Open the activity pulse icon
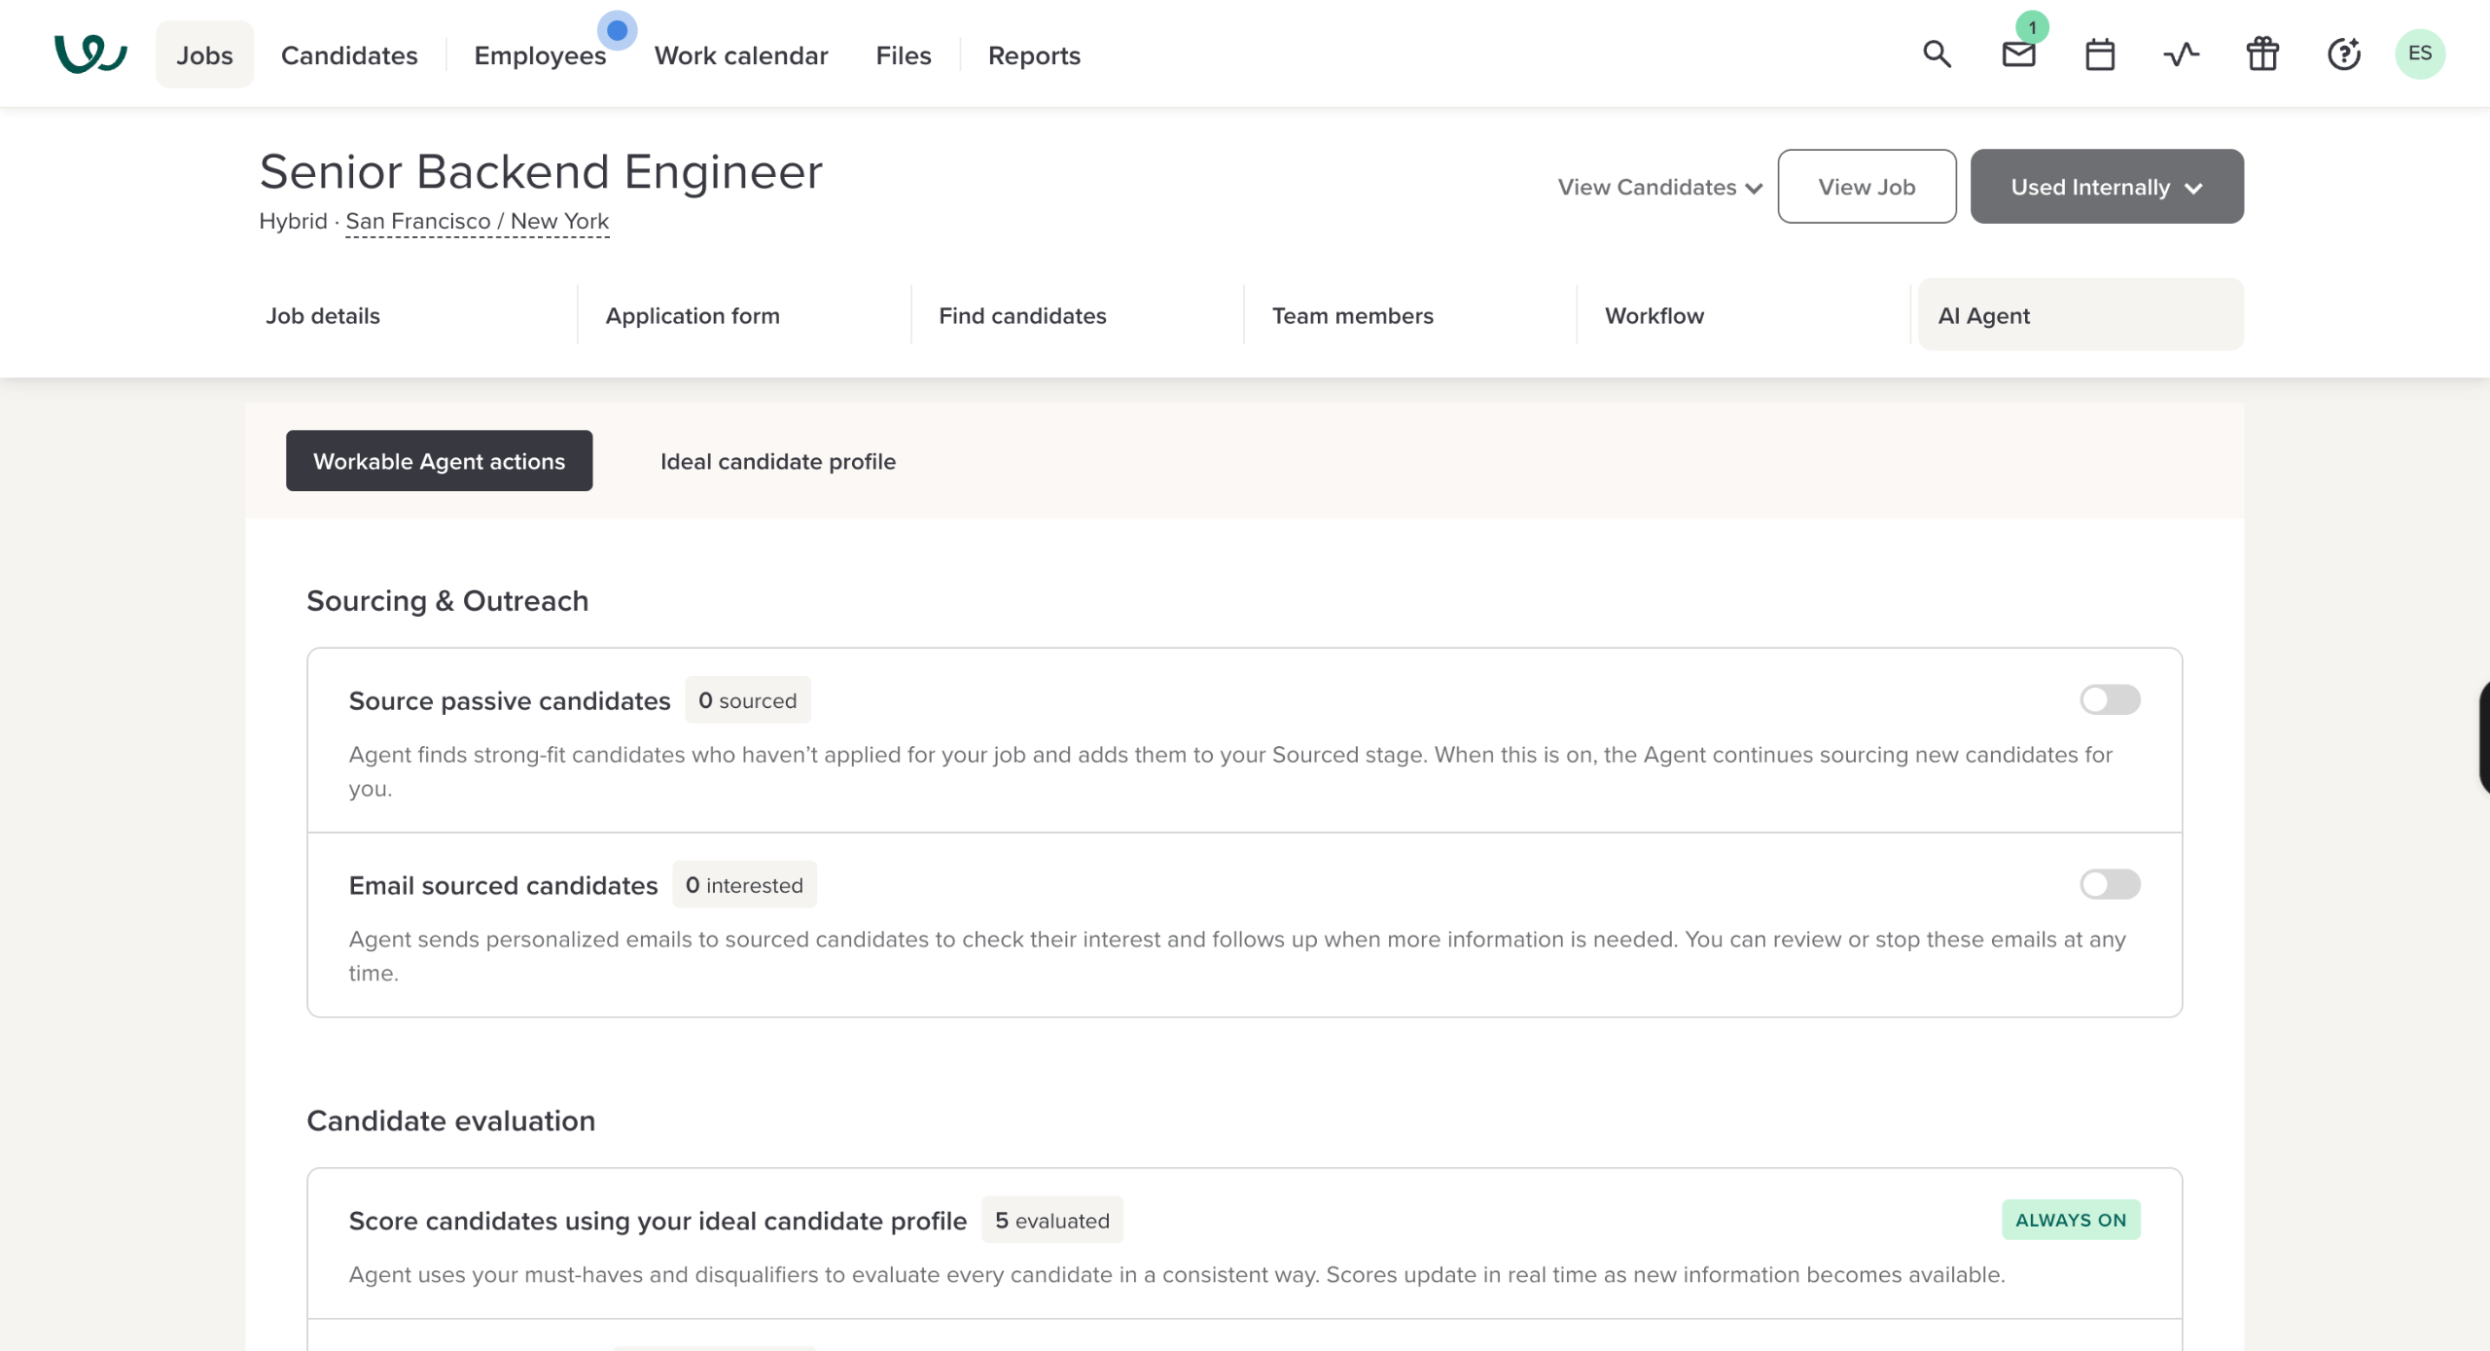Image resolution: width=2490 pixels, height=1351 pixels. pyautogui.click(x=2181, y=53)
